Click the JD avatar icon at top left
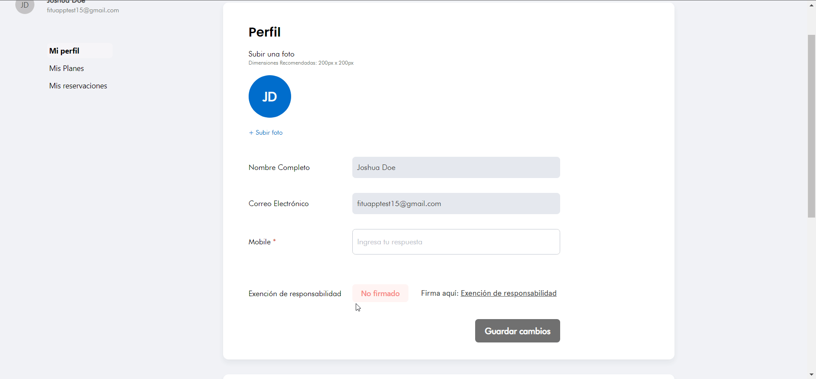Screen dimensions: 816x379 click(x=25, y=6)
